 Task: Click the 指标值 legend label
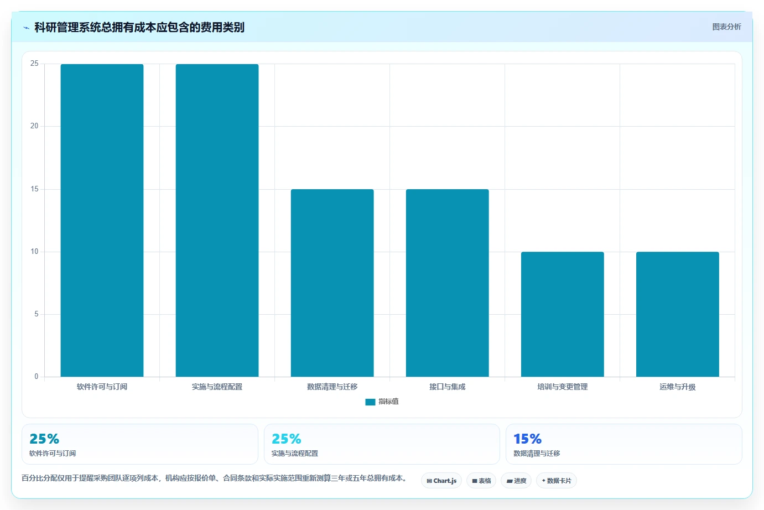click(x=388, y=402)
